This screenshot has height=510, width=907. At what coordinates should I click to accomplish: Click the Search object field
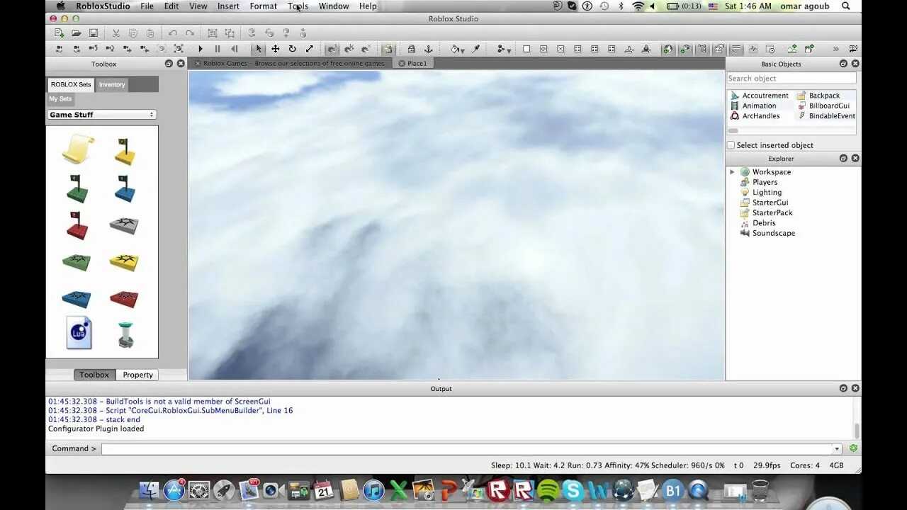[791, 79]
